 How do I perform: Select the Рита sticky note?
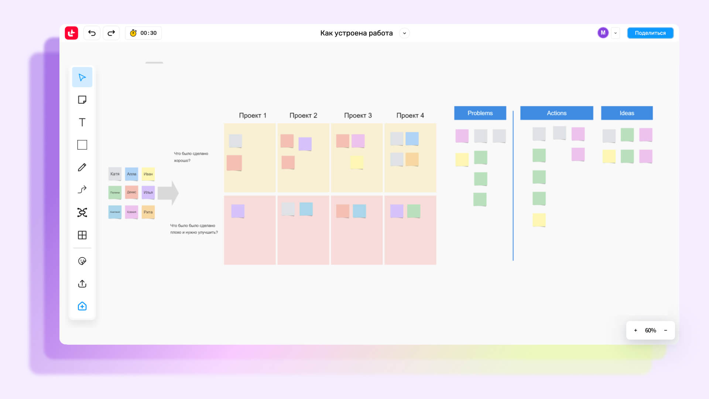(148, 212)
